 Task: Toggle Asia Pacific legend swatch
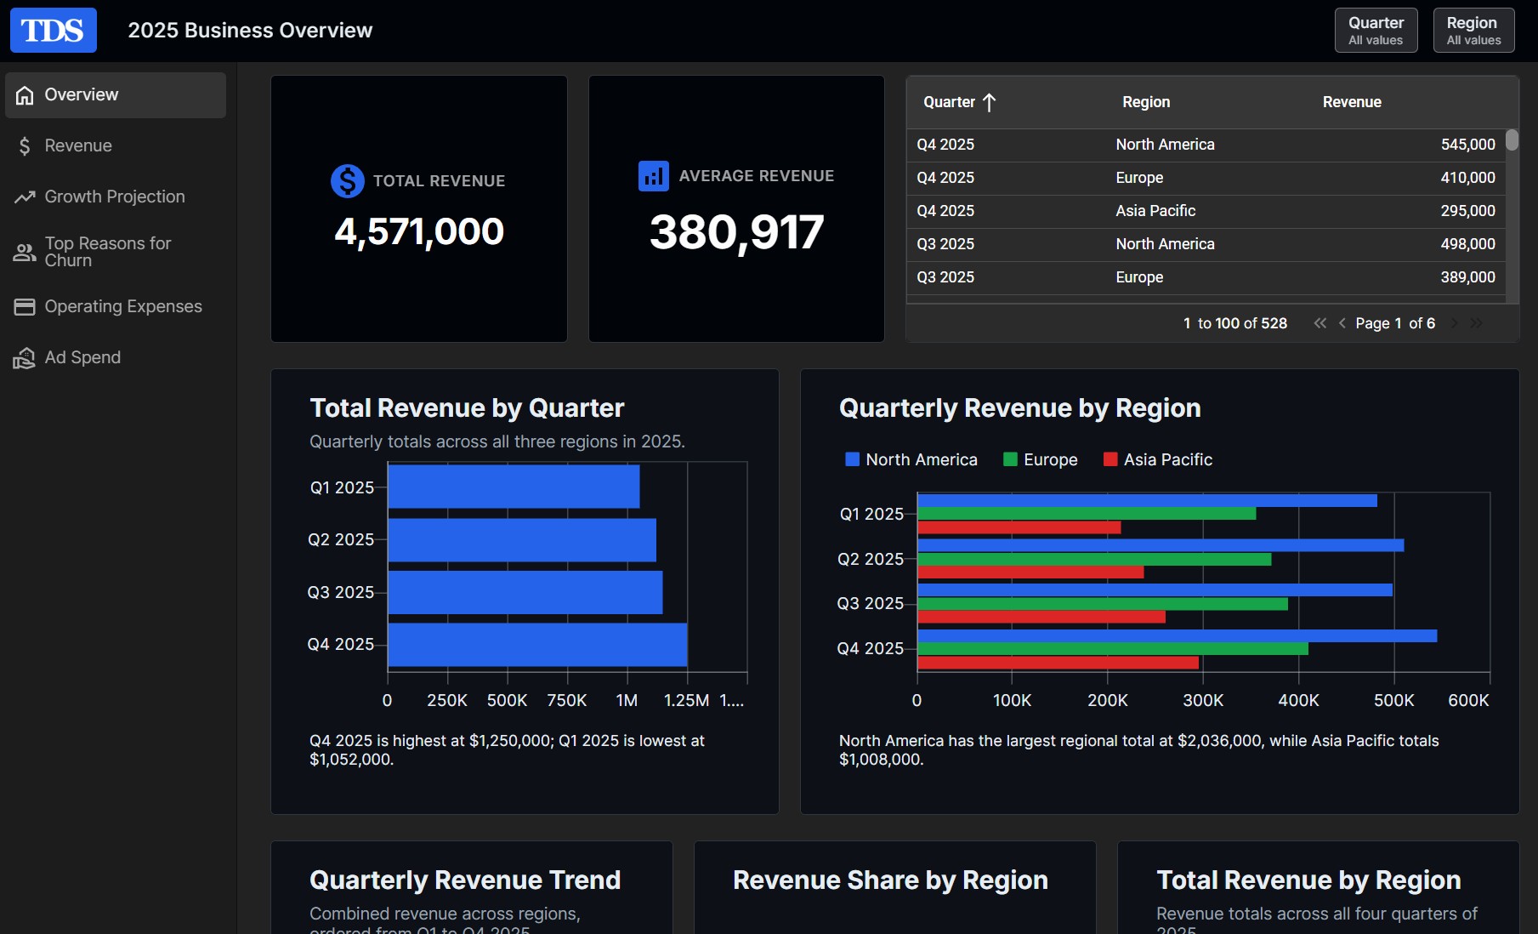(x=1110, y=459)
